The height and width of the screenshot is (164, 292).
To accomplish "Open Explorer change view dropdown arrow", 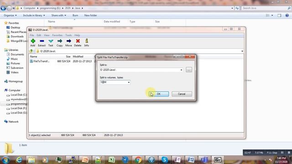I will pyautogui.click(x=272, y=15).
